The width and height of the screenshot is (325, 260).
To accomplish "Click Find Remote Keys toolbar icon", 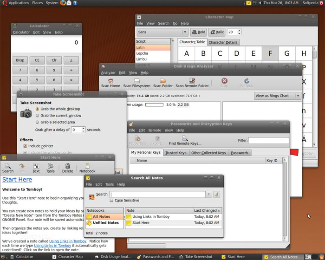I will (x=185, y=138).
